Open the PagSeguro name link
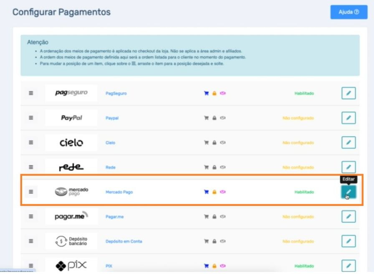This screenshot has height=274, width=374. point(116,93)
